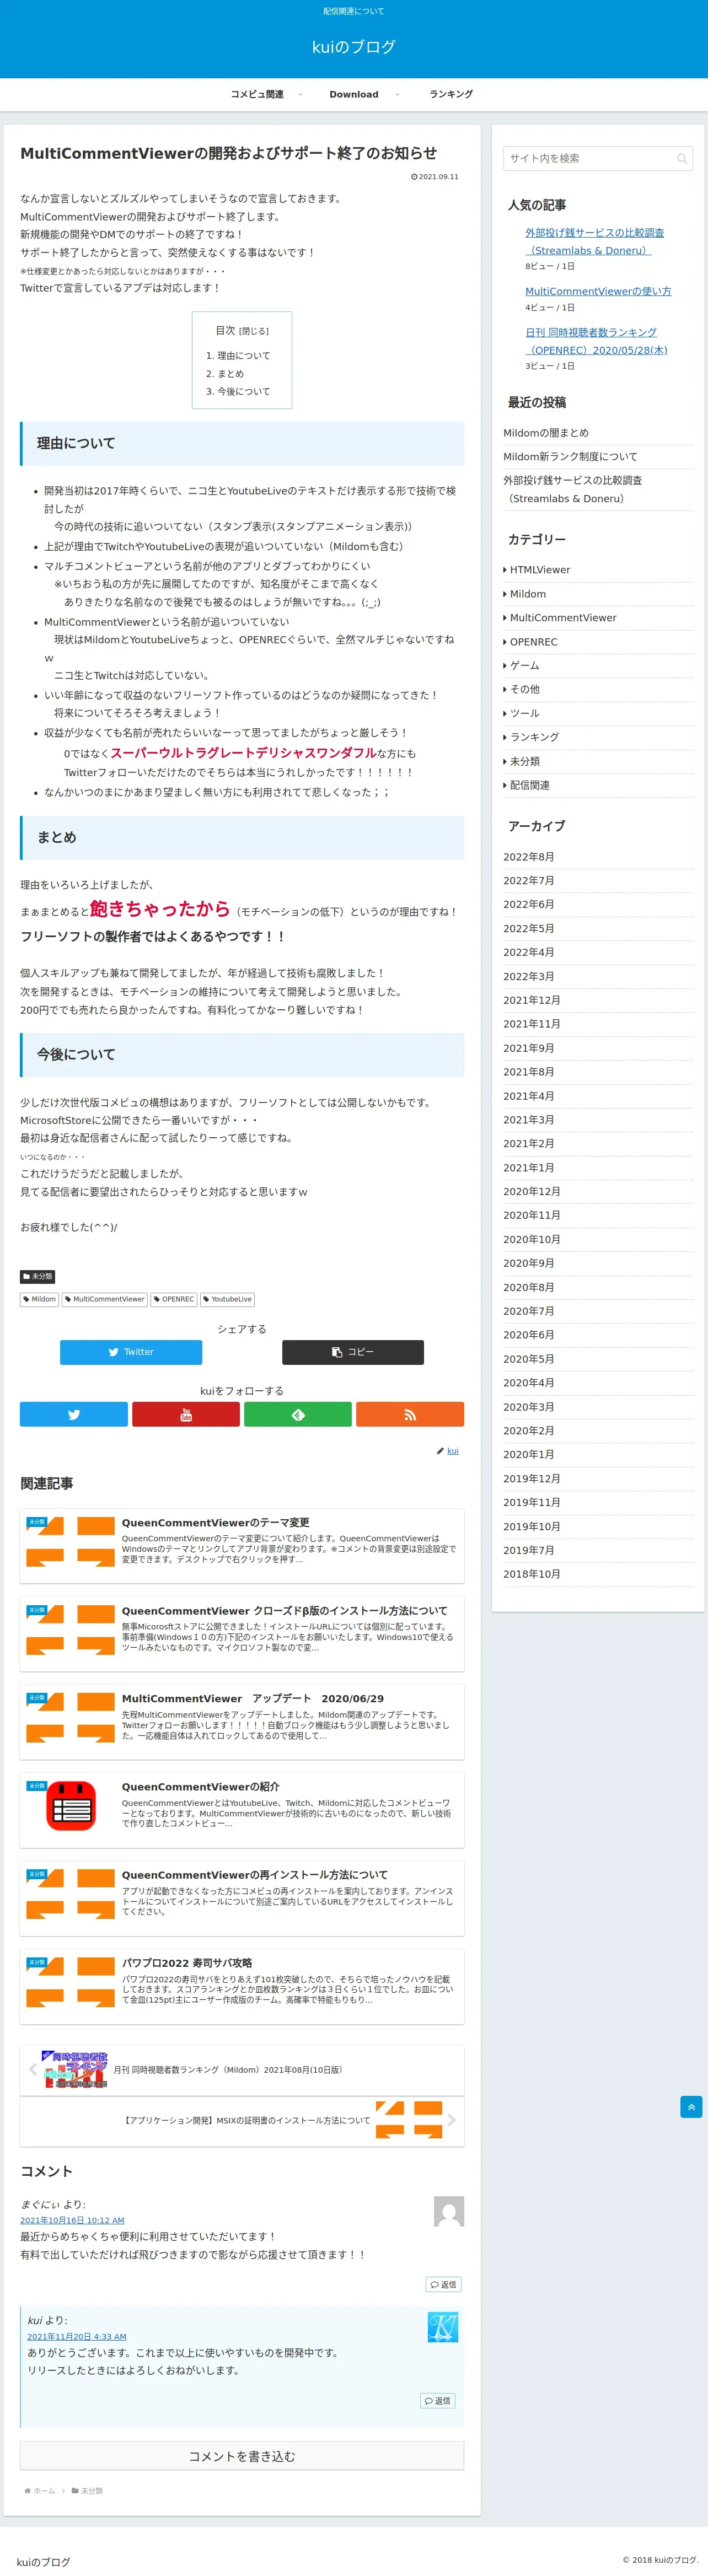The width and height of the screenshot is (708, 2576).
Task: Click the Mildom tag
Action: tap(39, 1299)
